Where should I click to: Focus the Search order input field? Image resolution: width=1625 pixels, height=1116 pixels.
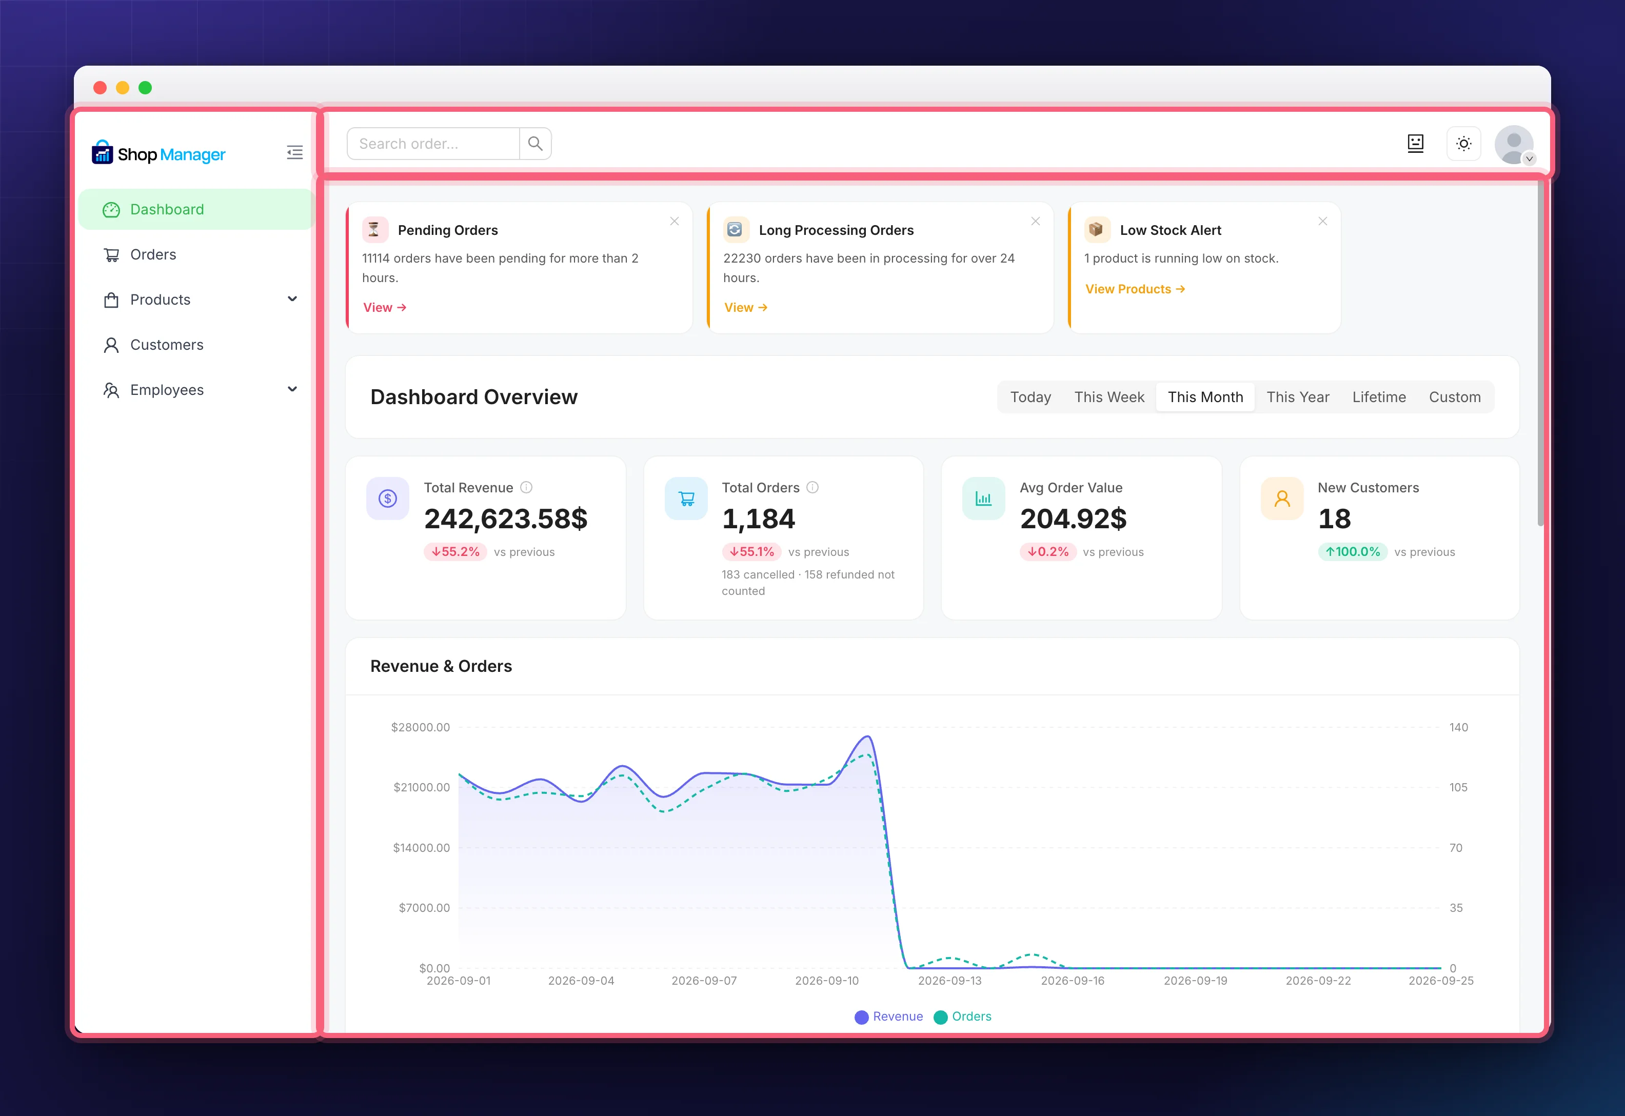433,143
